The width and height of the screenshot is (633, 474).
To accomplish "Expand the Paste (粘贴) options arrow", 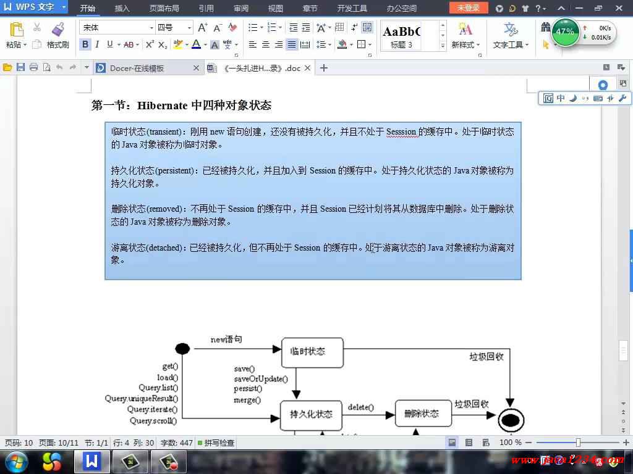I will (x=25, y=44).
